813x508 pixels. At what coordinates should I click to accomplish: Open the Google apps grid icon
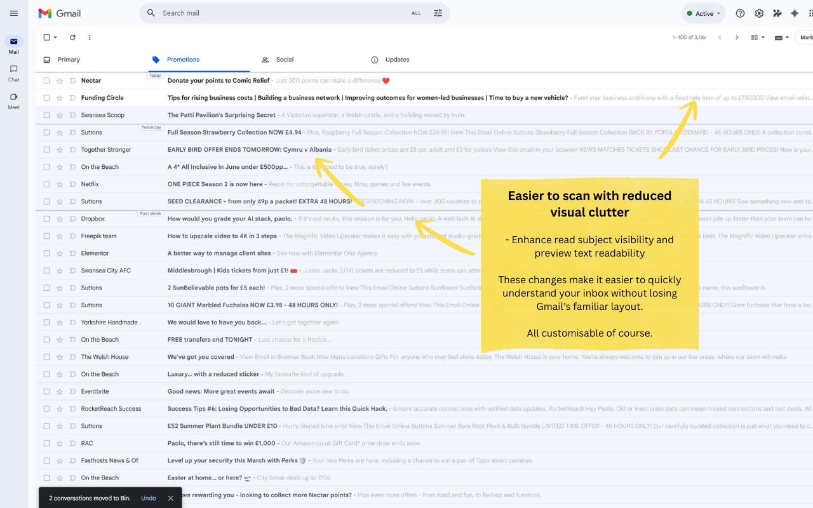click(x=811, y=13)
